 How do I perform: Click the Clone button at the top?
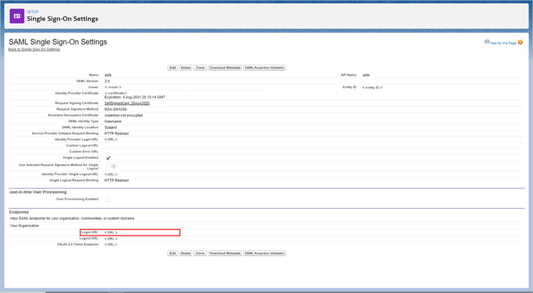coord(200,67)
